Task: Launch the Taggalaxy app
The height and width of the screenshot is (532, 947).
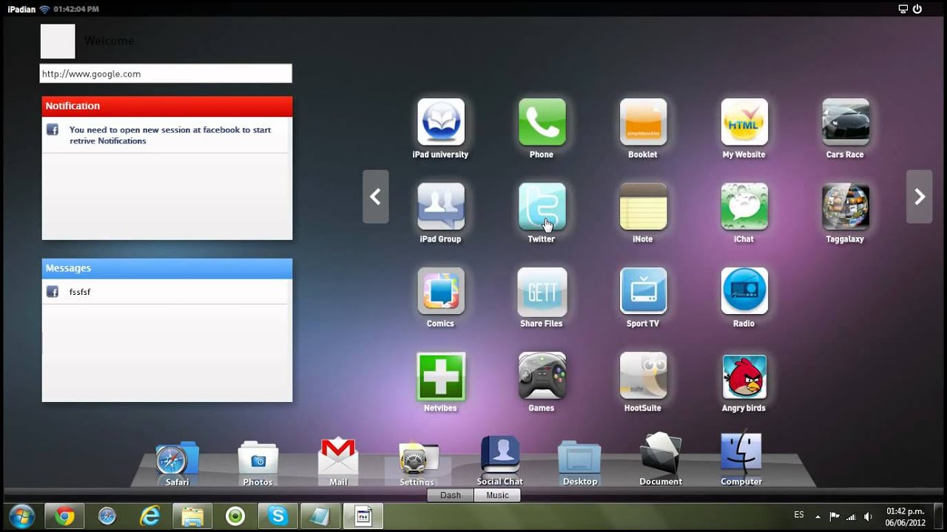Action: (x=846, y=206)
